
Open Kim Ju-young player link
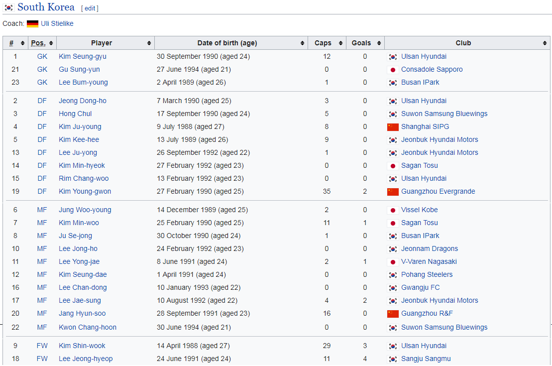[x=80, y=126]
